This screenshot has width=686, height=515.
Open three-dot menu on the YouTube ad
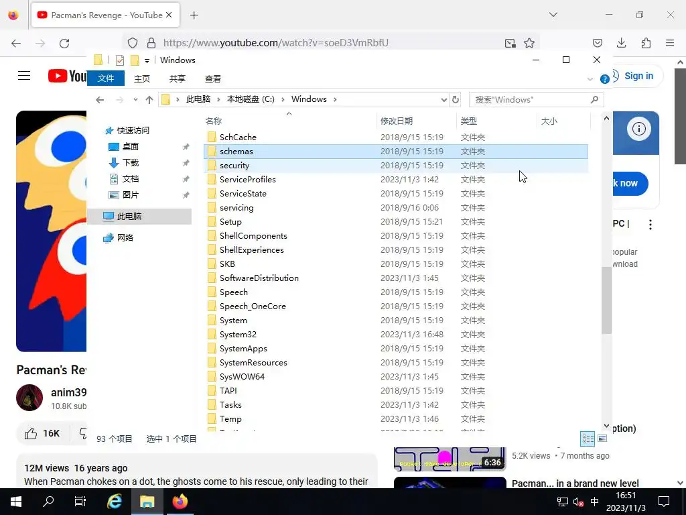[x=650, y=225]
